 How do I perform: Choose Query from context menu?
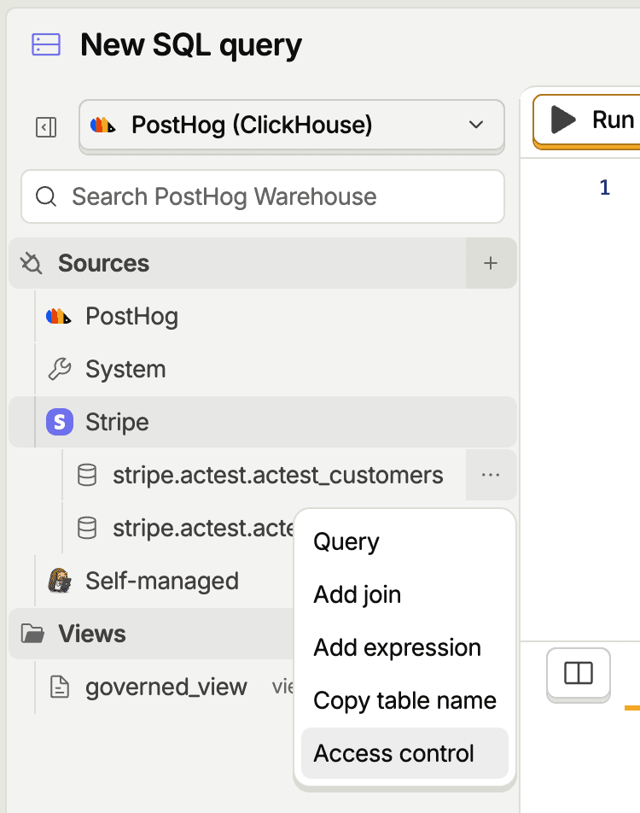pyautogui.click(x=404, y=541)
